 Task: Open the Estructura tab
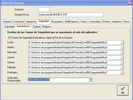coord(19,21)
